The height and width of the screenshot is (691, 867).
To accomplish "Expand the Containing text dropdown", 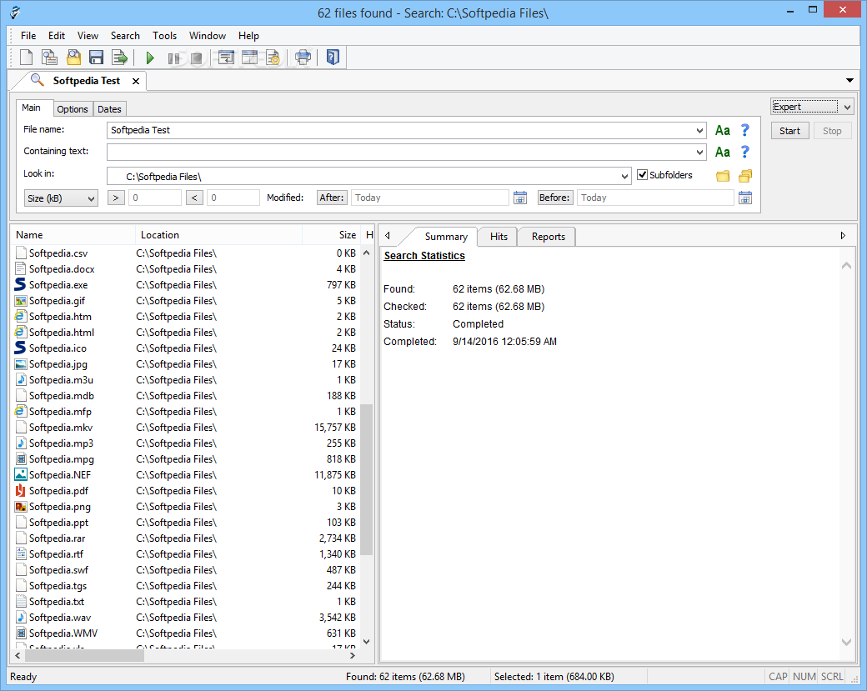I will [x=700, y=152].
